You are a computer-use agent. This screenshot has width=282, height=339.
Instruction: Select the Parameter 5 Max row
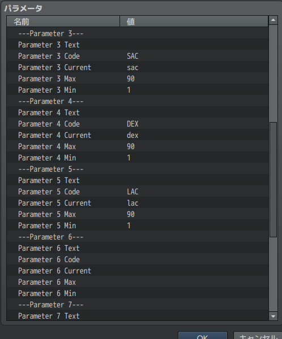click(138, 214)
